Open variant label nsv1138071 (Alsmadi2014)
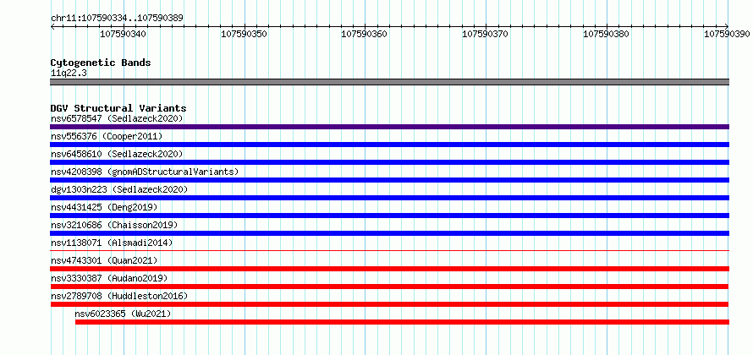The height and width of the screenshot is (355, 753). point(112,243)
